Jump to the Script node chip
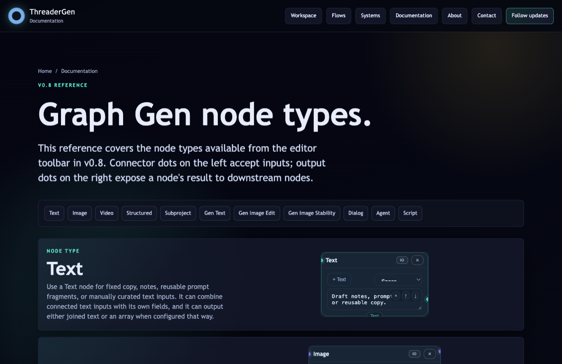The width and height of the screenshot is (562, 364). (x=410, y=213)
